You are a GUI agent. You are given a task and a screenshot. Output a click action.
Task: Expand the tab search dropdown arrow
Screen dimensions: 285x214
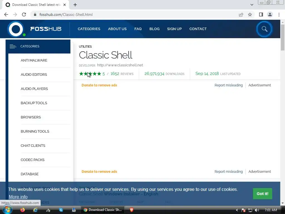coord(252,5)
